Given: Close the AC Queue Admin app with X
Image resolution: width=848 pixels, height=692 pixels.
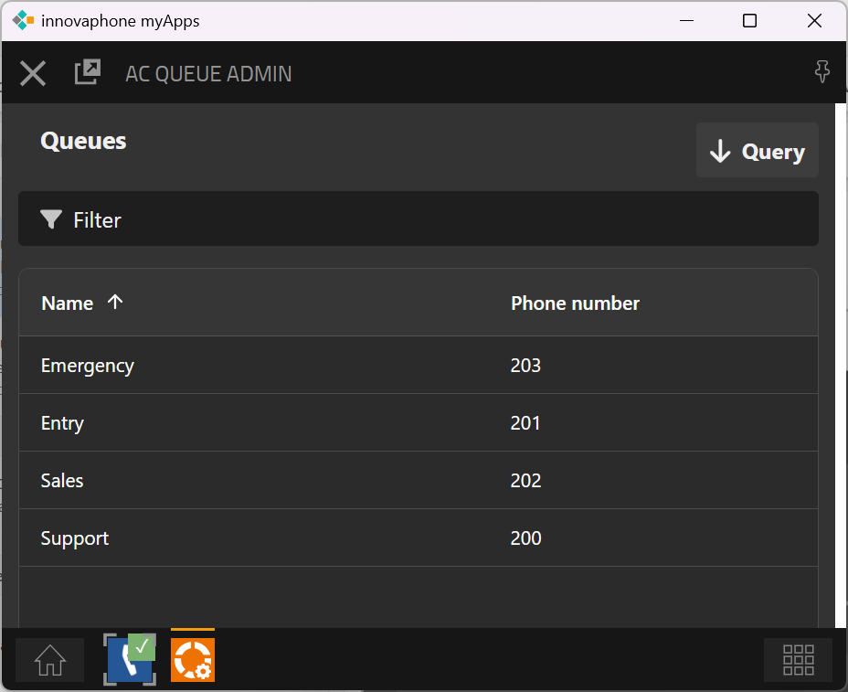Looking at the screenshot, I should [x=33, y=73].
